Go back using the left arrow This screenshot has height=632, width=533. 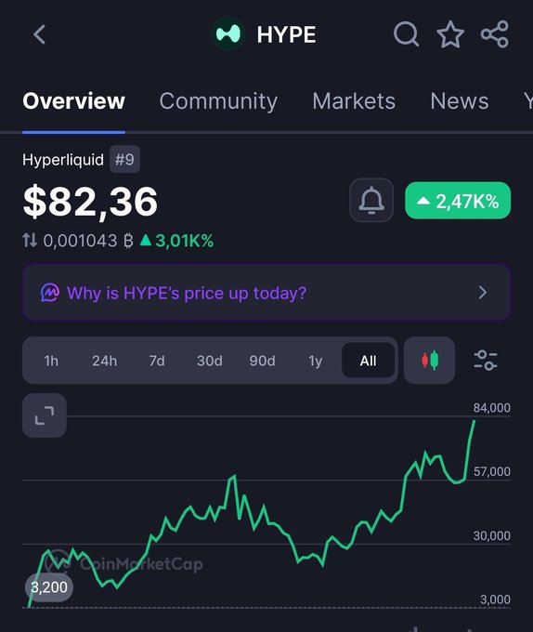pyautogui.click(x=39, y=34)
